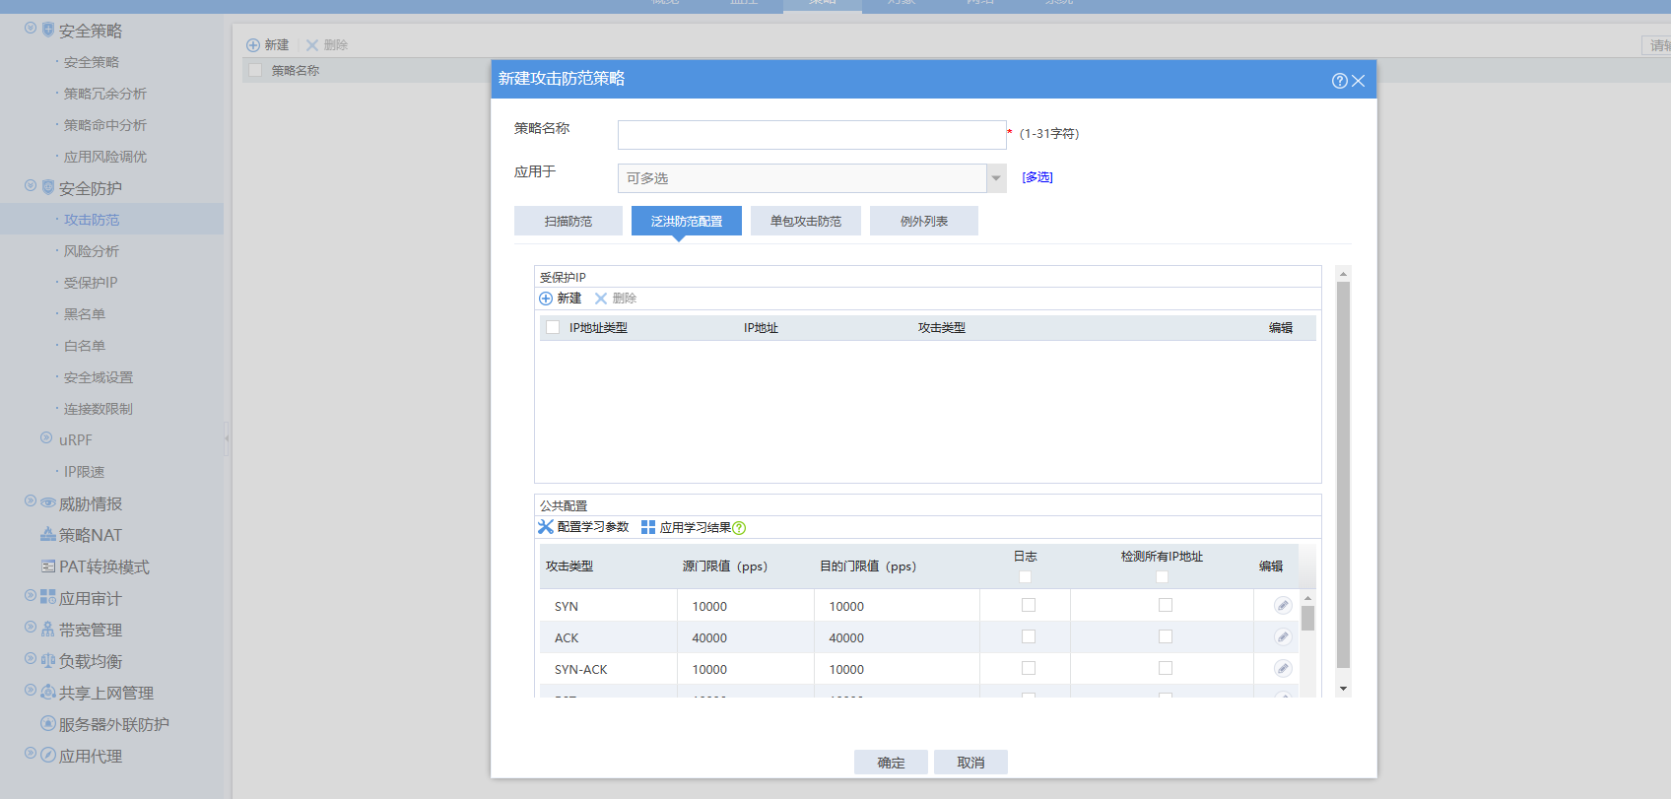Click the sidebar collapse handle
This screenshot has height=799, width=1671.
[x=227, y=438]
